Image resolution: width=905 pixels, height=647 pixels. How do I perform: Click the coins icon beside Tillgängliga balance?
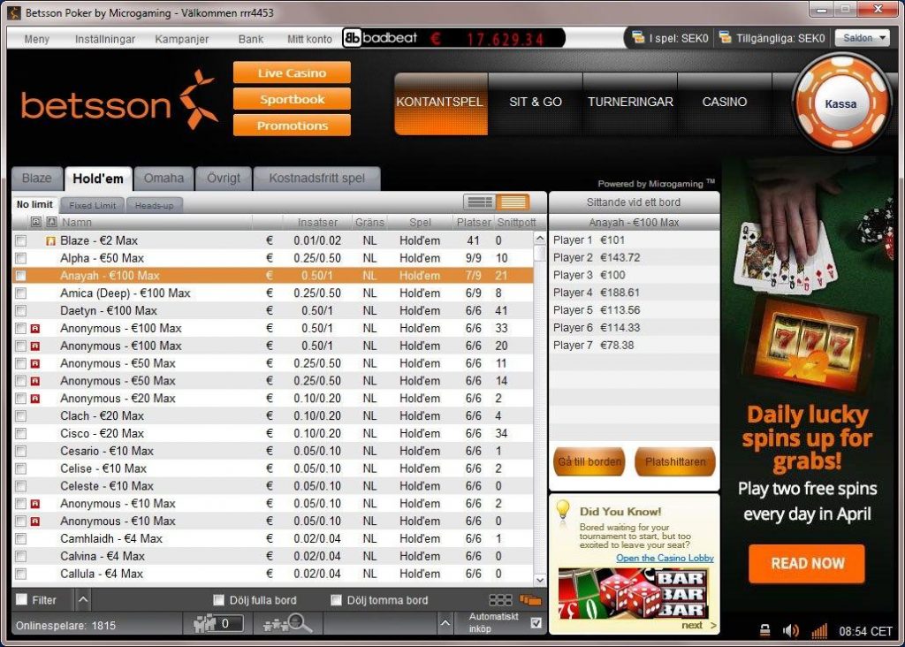[x=725, y=37]
